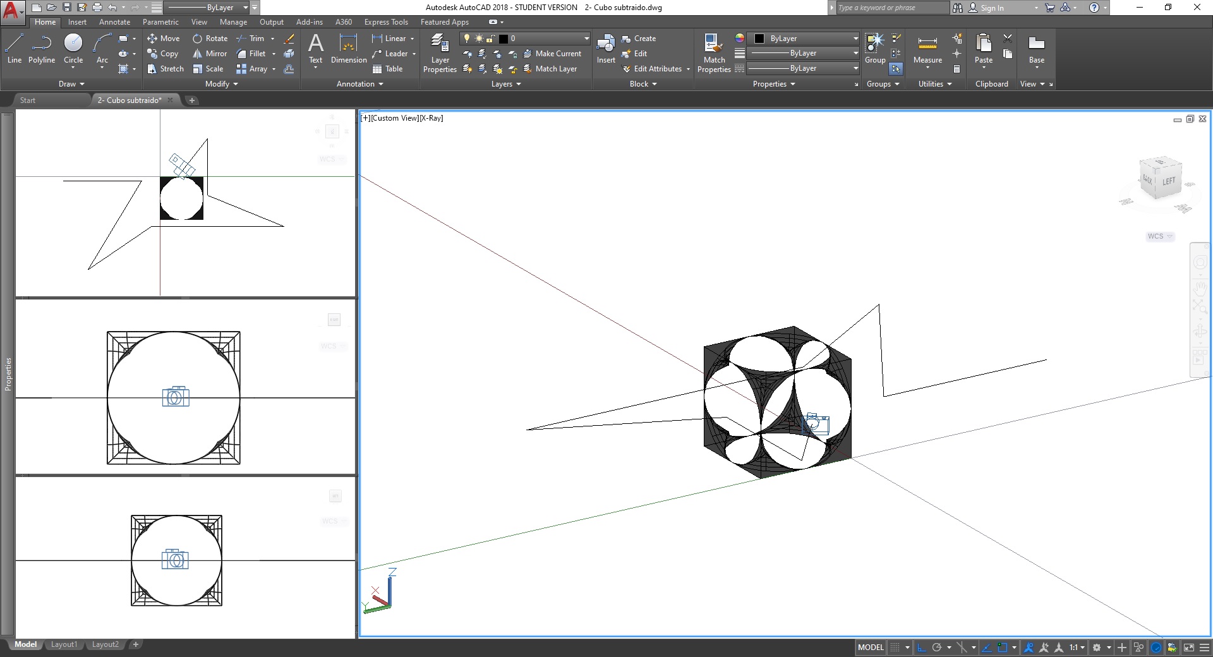Open Layer Properties manager
The width and height of the screenshot is (1213, 657).
tap(440, 53)
